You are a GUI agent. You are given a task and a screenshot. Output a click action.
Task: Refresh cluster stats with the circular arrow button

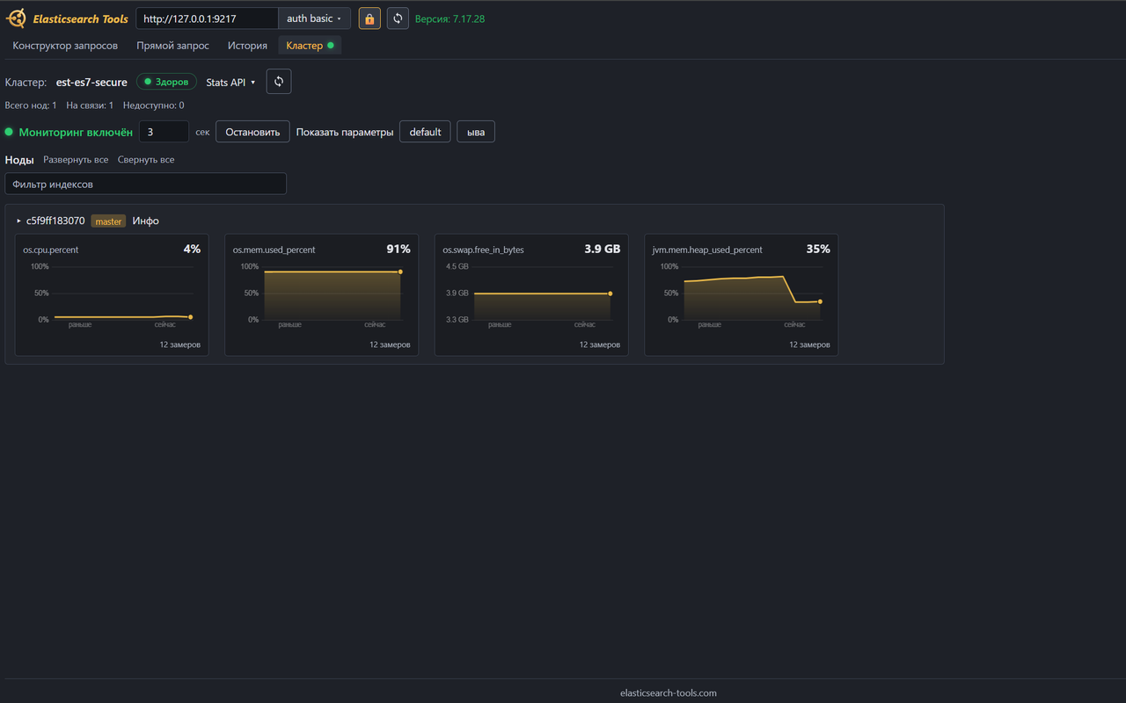click(279, 82)
